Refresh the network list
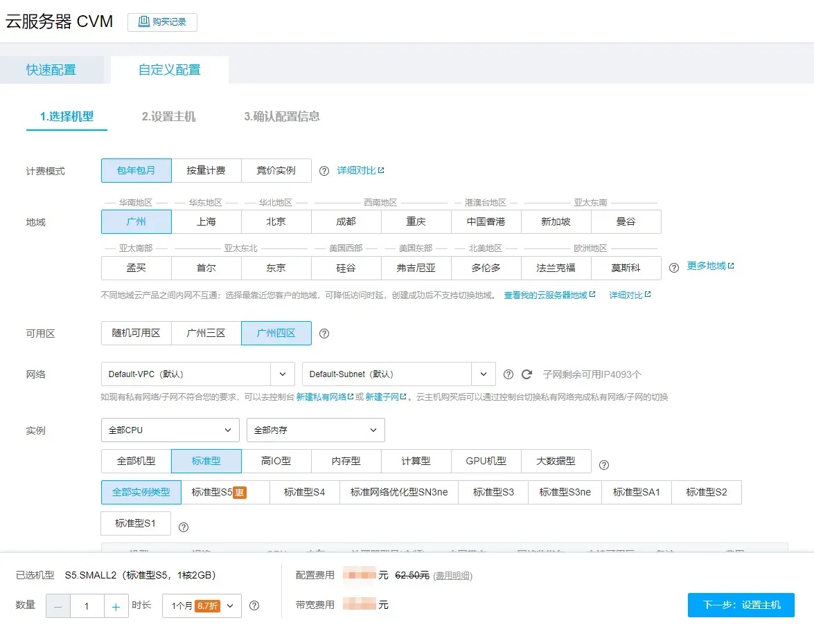Image resolution: width=814 pixels, height=629 pixels. click(x=527, y=374)
